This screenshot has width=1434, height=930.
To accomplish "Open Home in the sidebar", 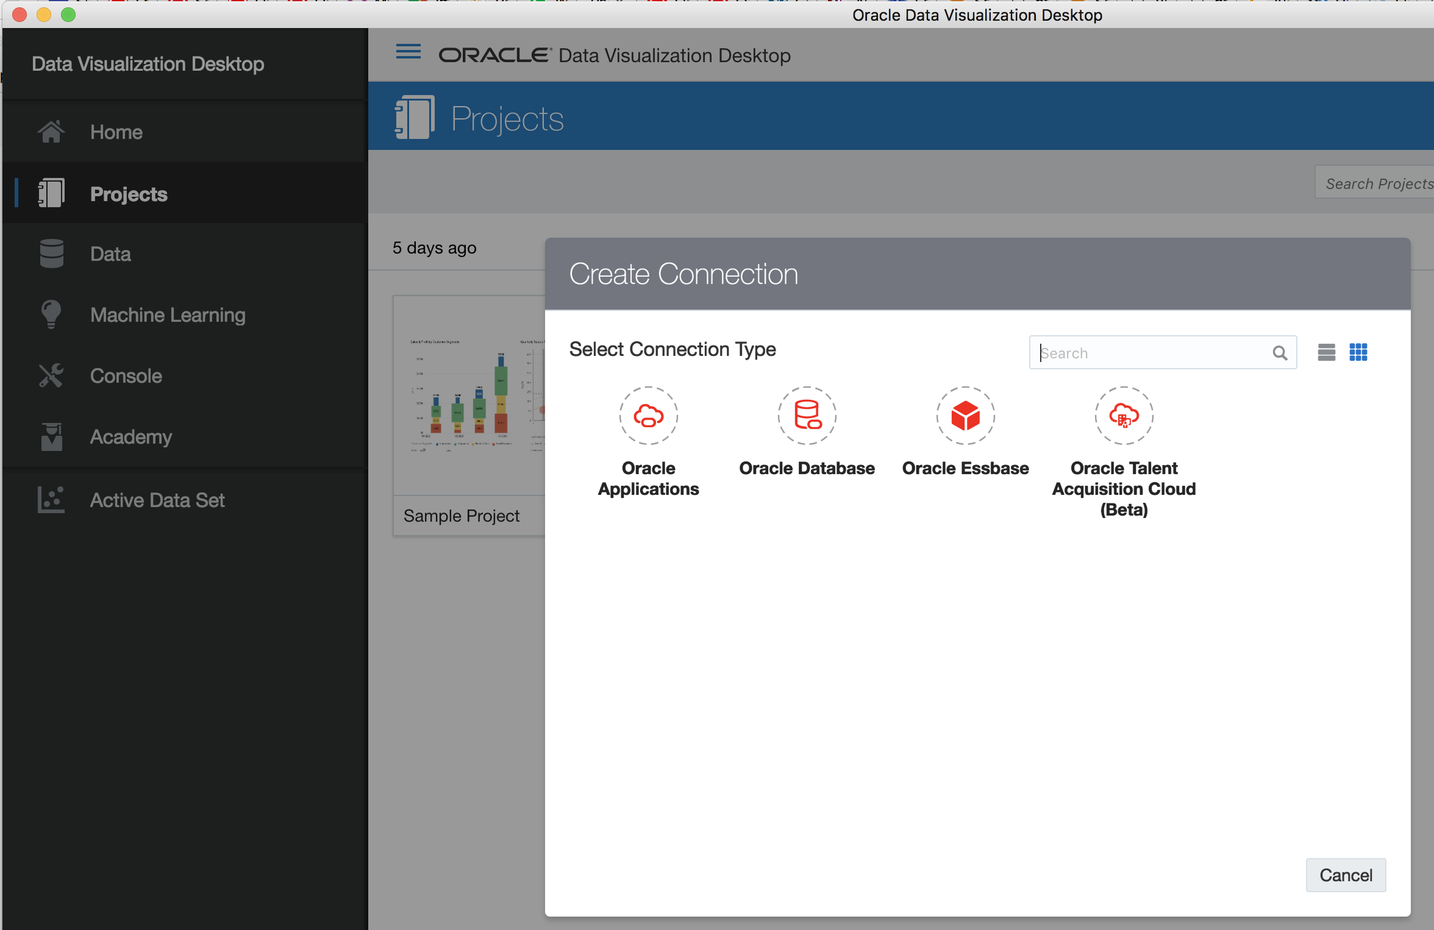I will 184,132.
